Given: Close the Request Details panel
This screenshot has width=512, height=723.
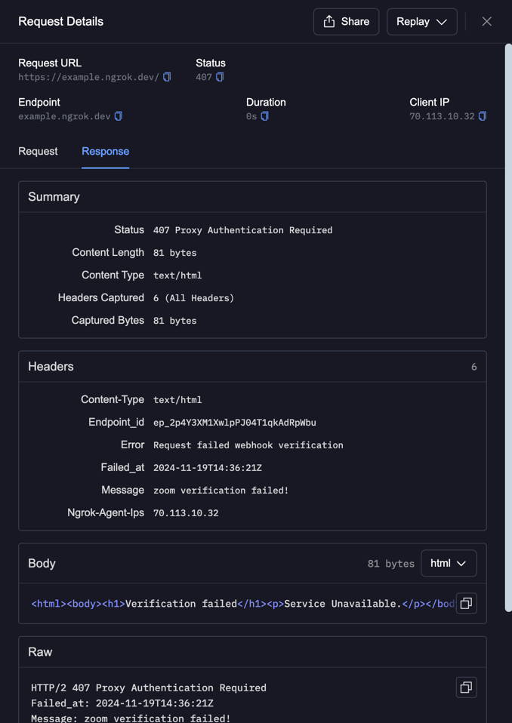Looking at the screenshot, I should (486, 22).
